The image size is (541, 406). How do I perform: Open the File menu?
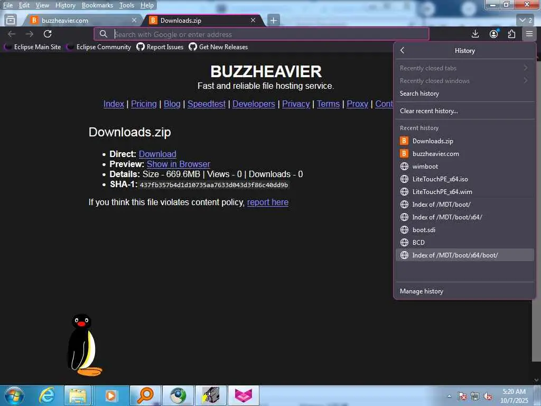(7, 5)
